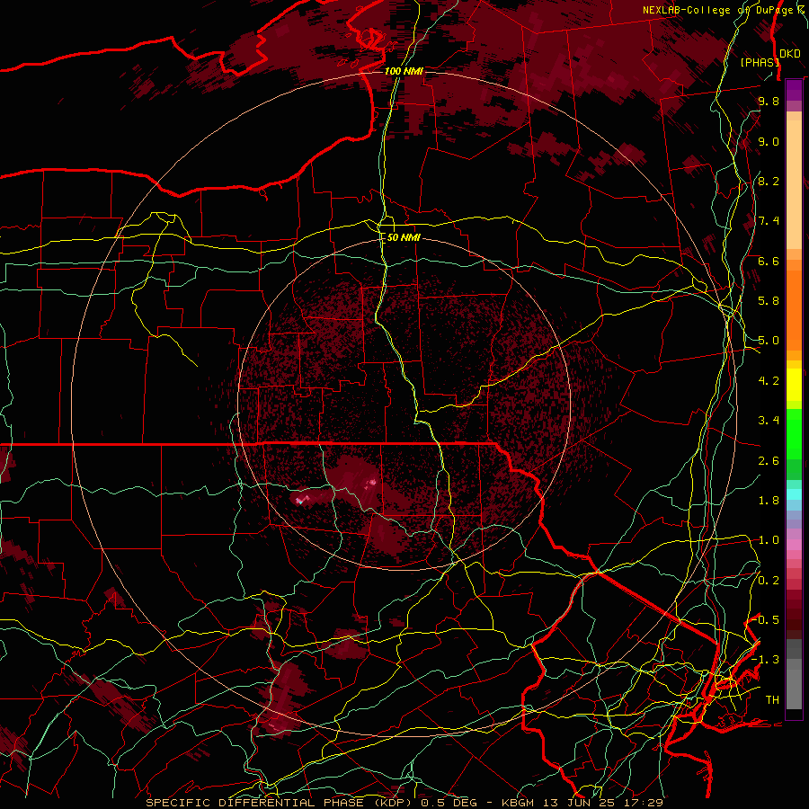This screenshot has width=809, height=809.
Task: Select the 6.6 value on the color scale
Action: tap(769, 261)
